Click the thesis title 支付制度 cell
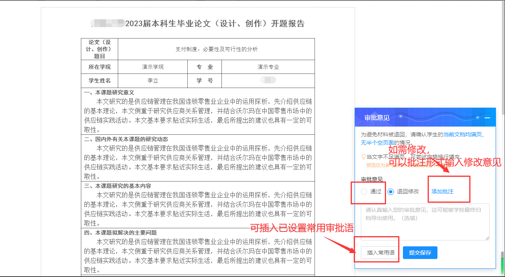The height and width of the screenshot is (277, 505). 216,49
